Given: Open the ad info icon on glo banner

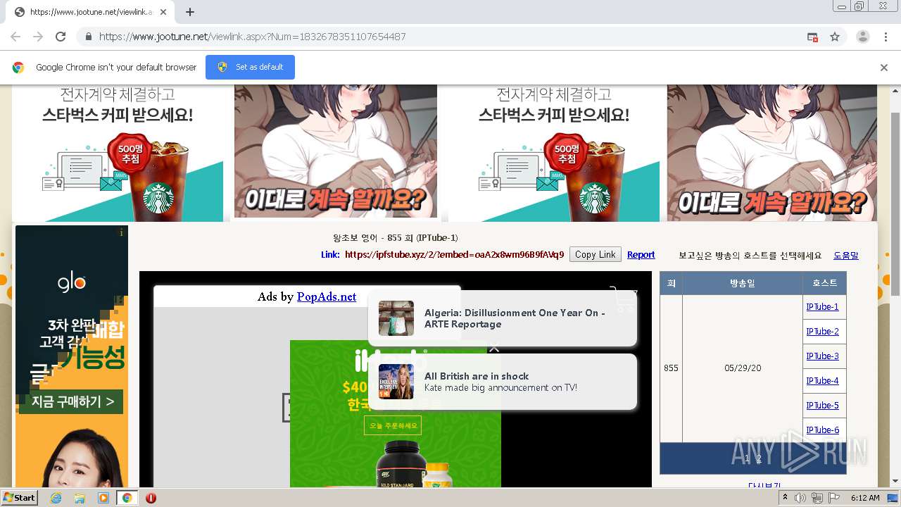Looking at the screenshot, I should point(122,232).
